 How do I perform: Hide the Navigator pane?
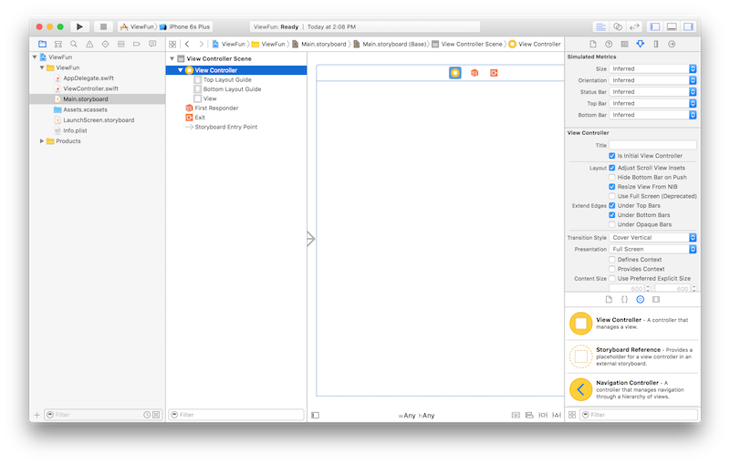(x=655, y=27)
